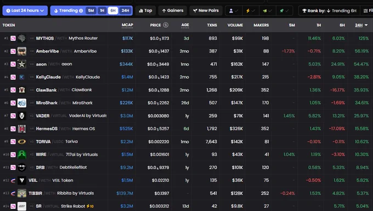The height and width of the screenshot is (211, 373).
Task: Click the Trending info icon
Action: pyautogui.click(x=81, y=11)
